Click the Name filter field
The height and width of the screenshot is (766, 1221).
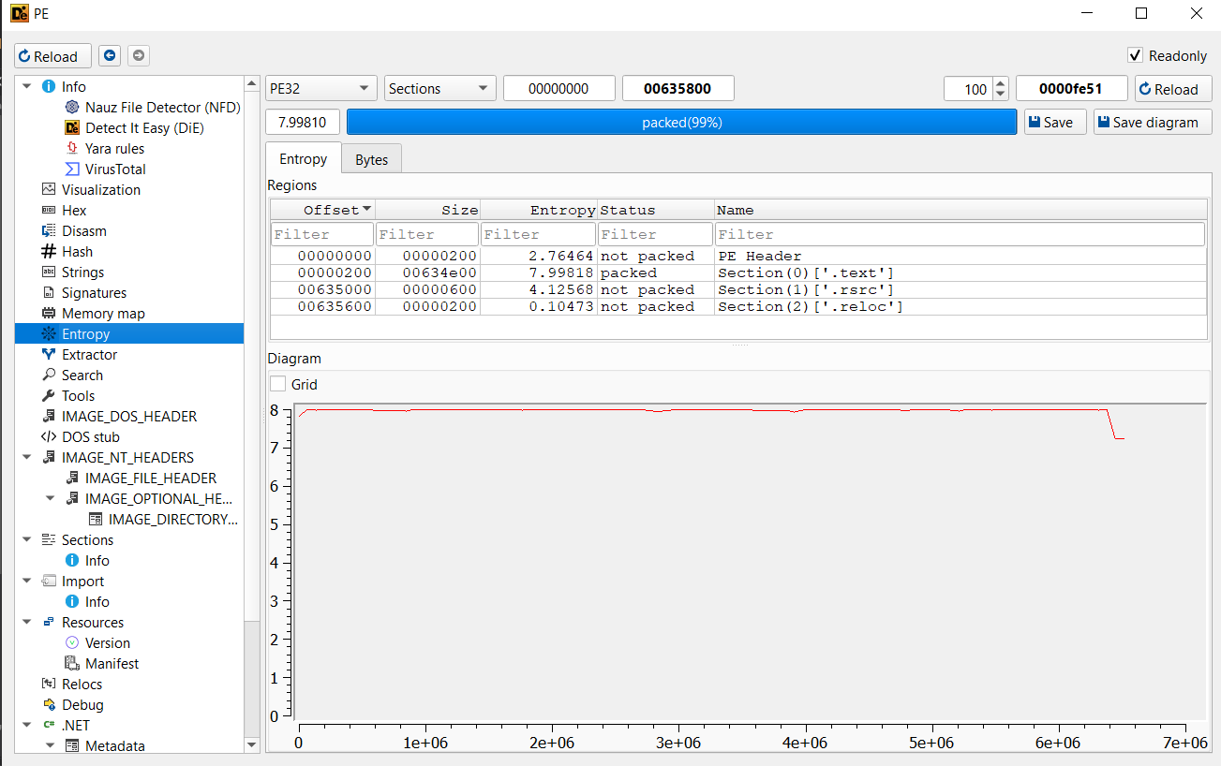click(x=960, y=234)
